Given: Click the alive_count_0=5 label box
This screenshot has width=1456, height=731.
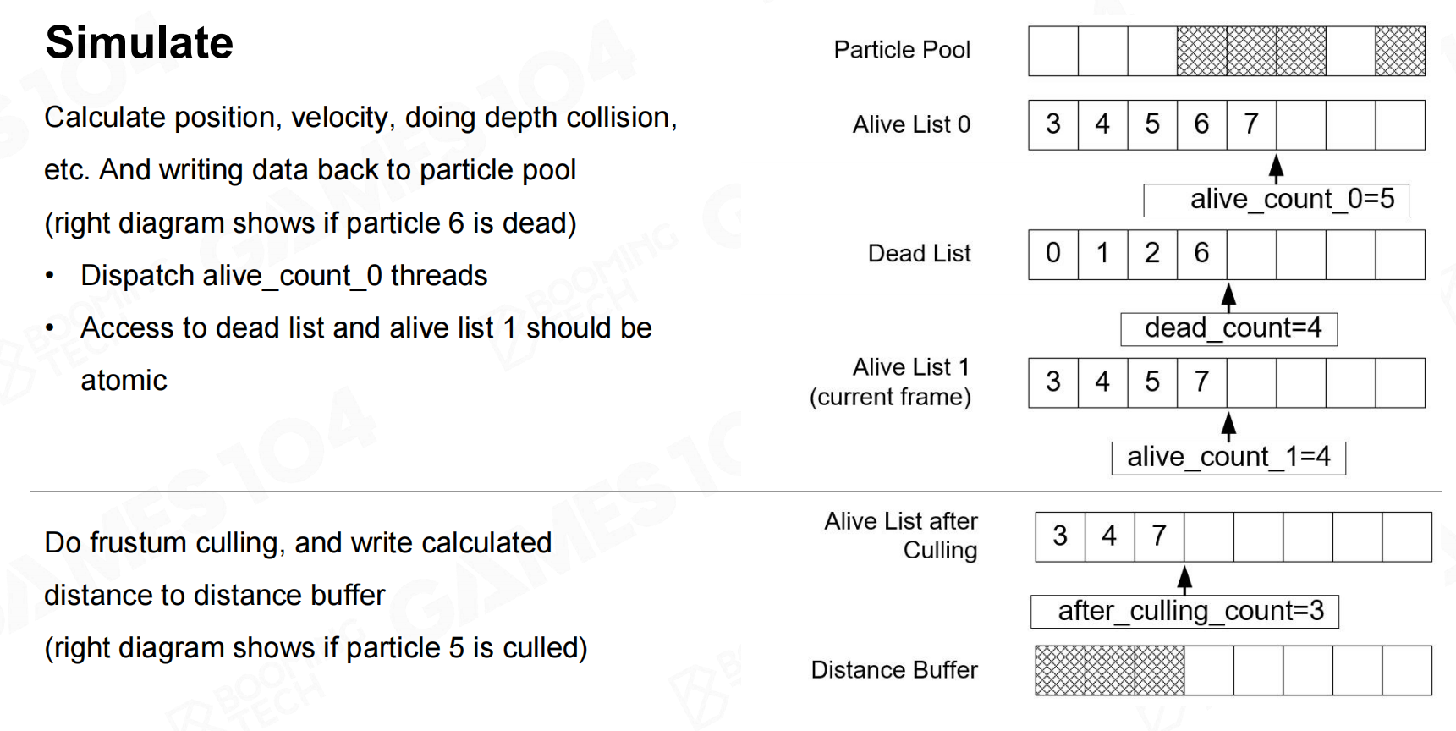Looking at the screenshot, I should 1276,200.
